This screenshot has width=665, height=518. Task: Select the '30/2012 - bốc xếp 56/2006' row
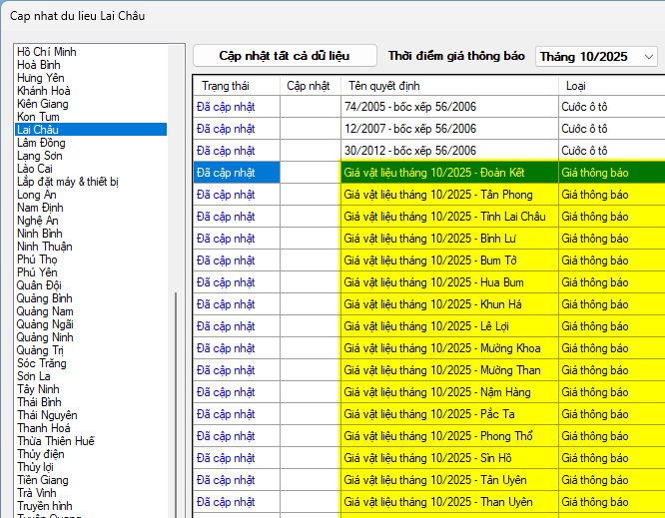point(410,151)
